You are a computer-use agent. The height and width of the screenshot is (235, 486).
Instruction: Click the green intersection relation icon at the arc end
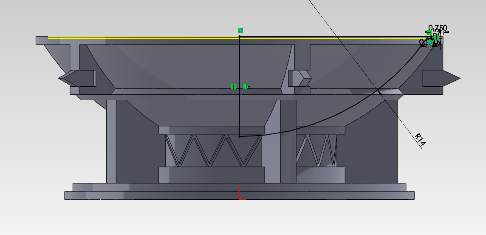[431, 42]
